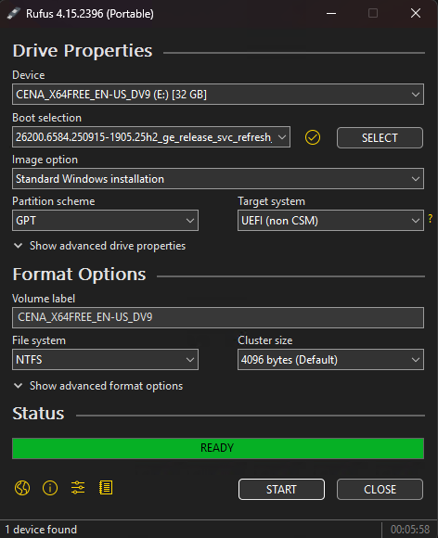Open the Cluster size dropdown

(330, 359)
